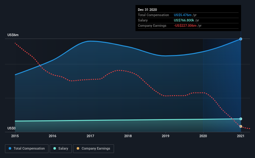Image resolution: width=255 pixels, height=158 pixels.
Task: Click the 2017 x-axis label
Action: 90,136
